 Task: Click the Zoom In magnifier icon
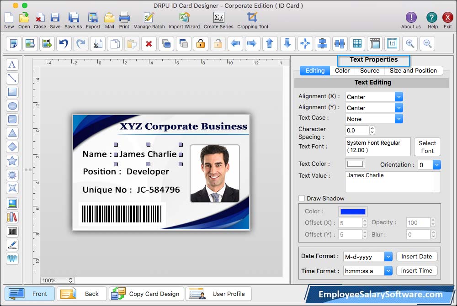(x=410, y=44)
